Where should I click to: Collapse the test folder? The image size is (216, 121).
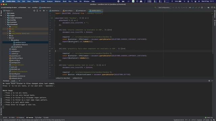(8, 38)
